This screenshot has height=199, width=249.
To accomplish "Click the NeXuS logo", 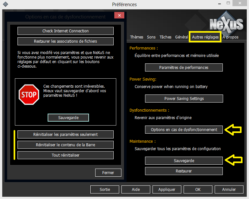I will [x=226, y=24].
